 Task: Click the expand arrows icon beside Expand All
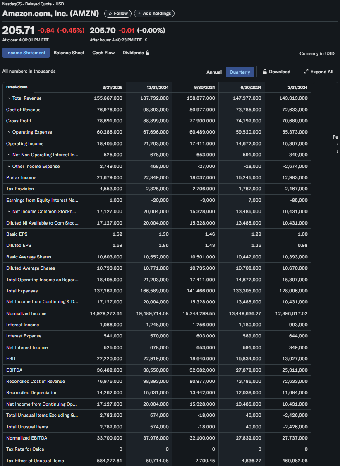pyautogui.click(x=306, y=72)
